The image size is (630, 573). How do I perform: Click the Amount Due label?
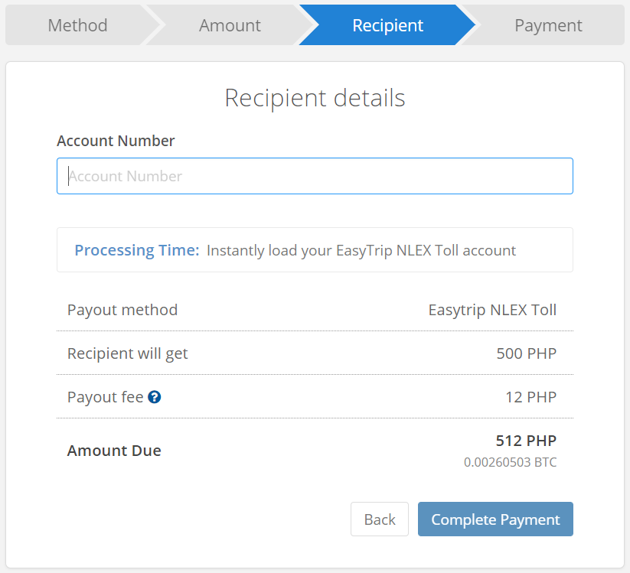pyautogui.click(x=114, y=451)
